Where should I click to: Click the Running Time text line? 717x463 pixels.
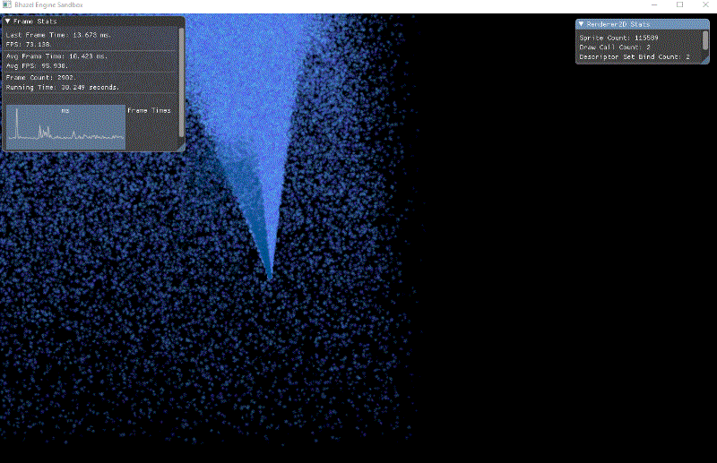point(62,87)
